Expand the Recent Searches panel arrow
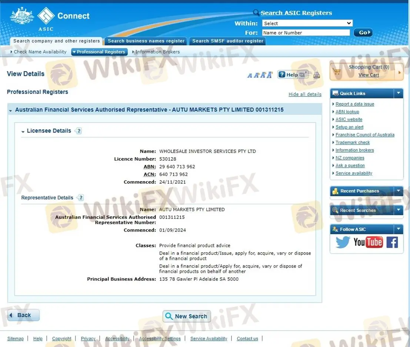This screenshot has height=347, width=410. pos(399,210)
